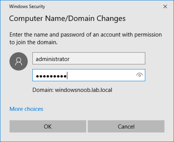
Task: Click the empty part of the username field
Action: point(107,58)
